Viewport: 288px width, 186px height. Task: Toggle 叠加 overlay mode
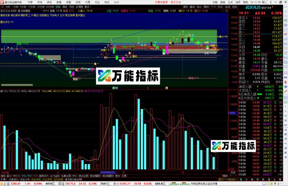192,7
